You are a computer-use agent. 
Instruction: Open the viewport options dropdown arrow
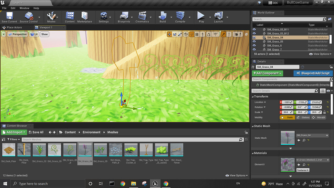(x=4, y=34)
